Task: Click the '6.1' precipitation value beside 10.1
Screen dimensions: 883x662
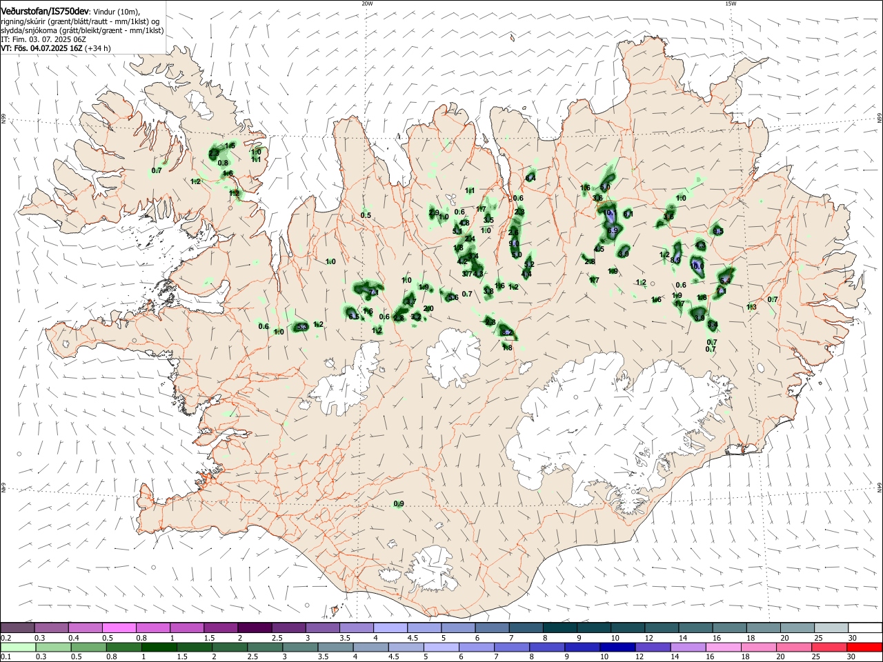Action: coord(628,214)
